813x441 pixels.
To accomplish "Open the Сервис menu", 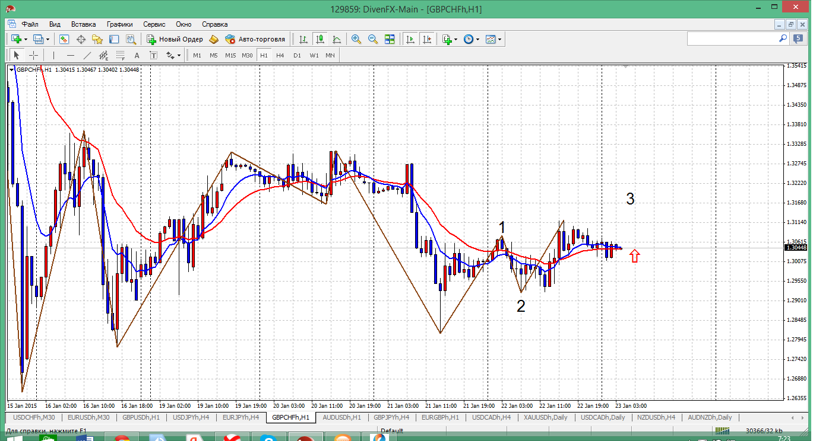I will pyautogui.click(x=154, y=24).
